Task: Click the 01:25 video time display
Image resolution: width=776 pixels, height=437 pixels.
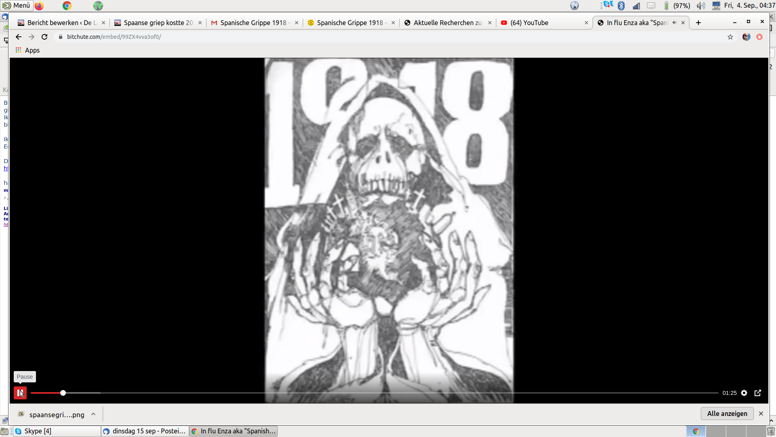Action: 730,393
